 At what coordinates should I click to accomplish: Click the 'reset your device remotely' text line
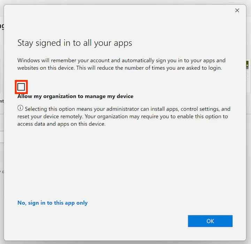pos(122,116)
